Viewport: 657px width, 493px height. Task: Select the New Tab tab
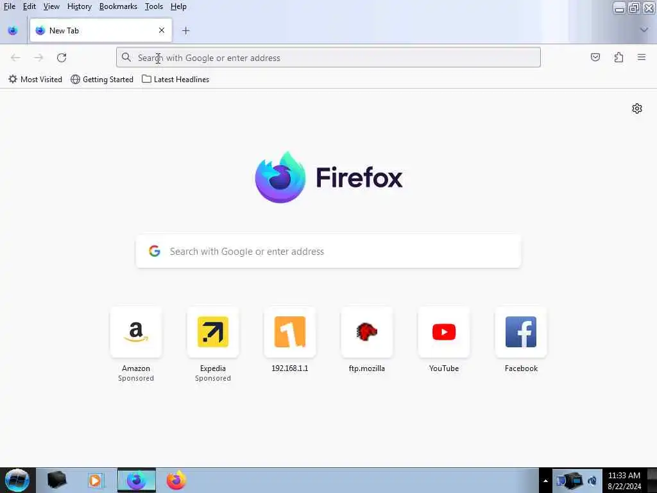101,30
